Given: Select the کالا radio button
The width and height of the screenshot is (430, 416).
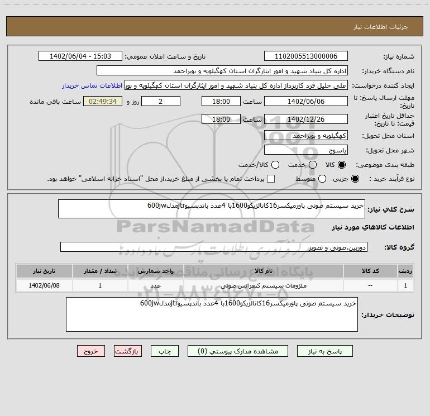Looking at the screenshot, I should coord(342,165).
